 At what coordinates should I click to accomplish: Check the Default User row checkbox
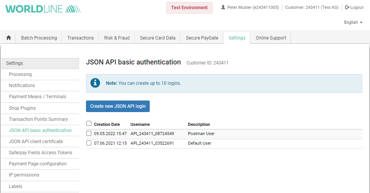pyautogui.click(x=89, y=143)
